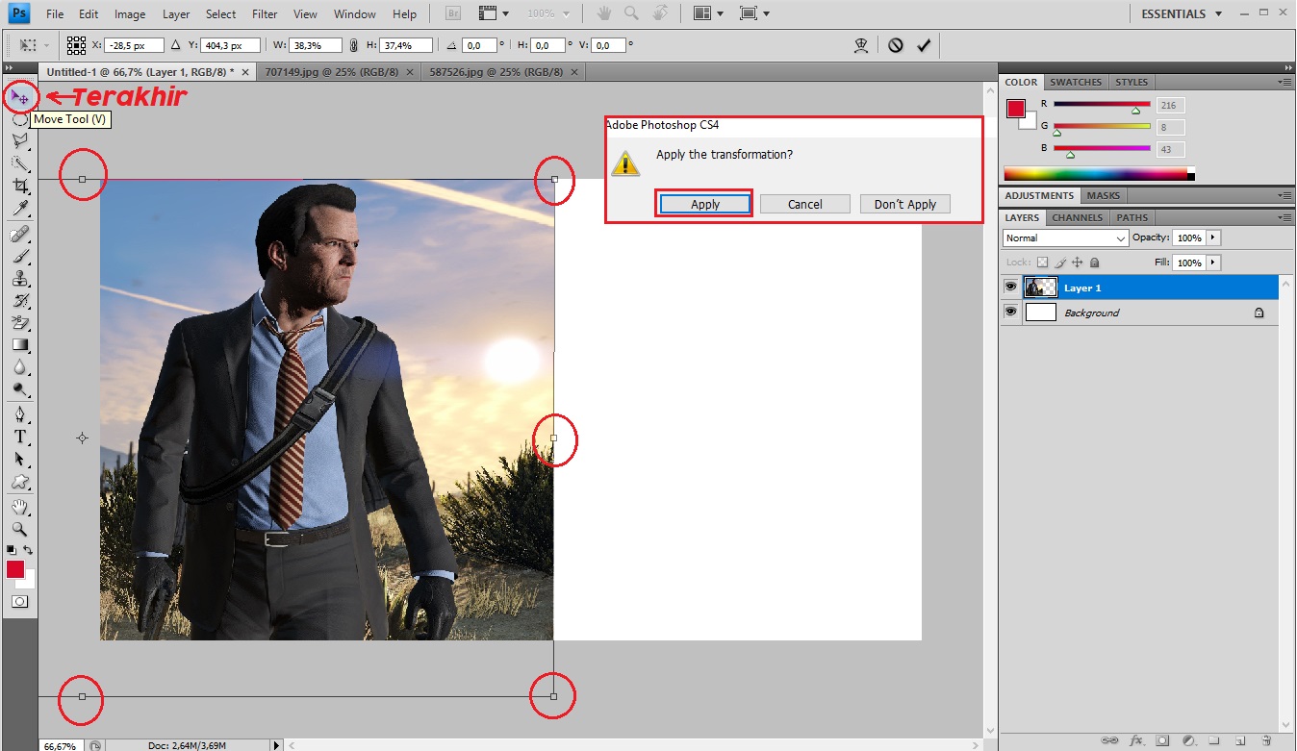Hide Layer 1 using eye icon
1297x751 pixels.
[x=1010, y=287]
